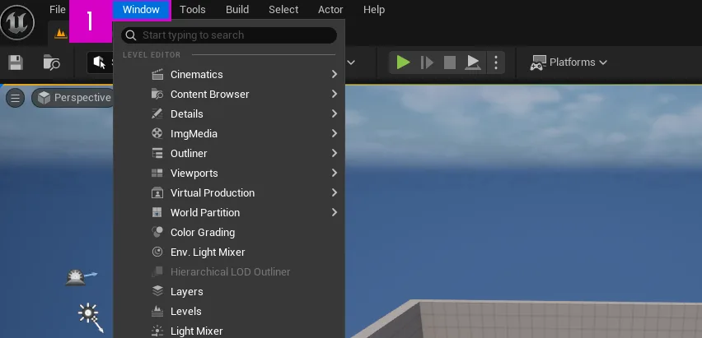Click the Start typing to search field
Screen dimensions: 702x338
click(229, 35)
